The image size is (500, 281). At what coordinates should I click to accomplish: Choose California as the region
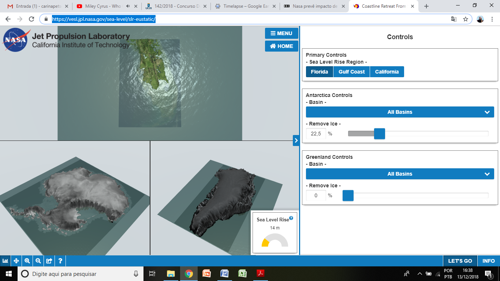pos(387,72)
